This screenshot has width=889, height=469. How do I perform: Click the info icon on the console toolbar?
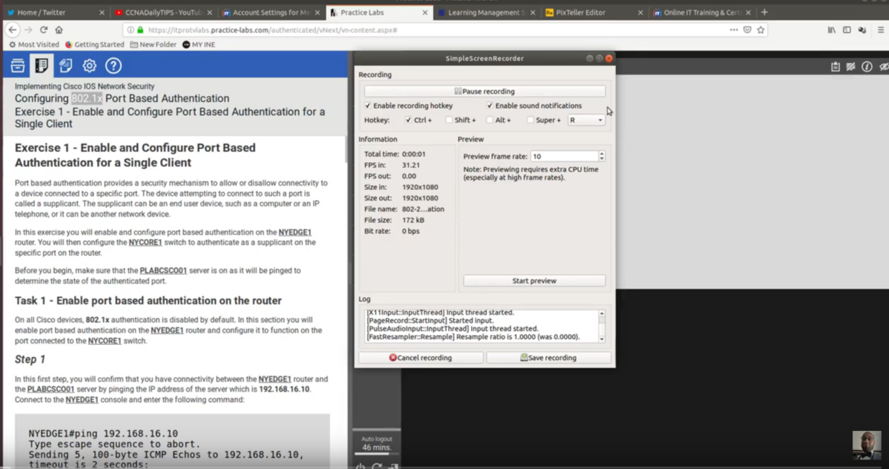point(867,66)
